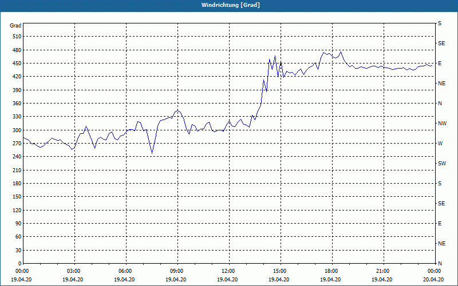Click the '120' degree axis label

[17, 210]
